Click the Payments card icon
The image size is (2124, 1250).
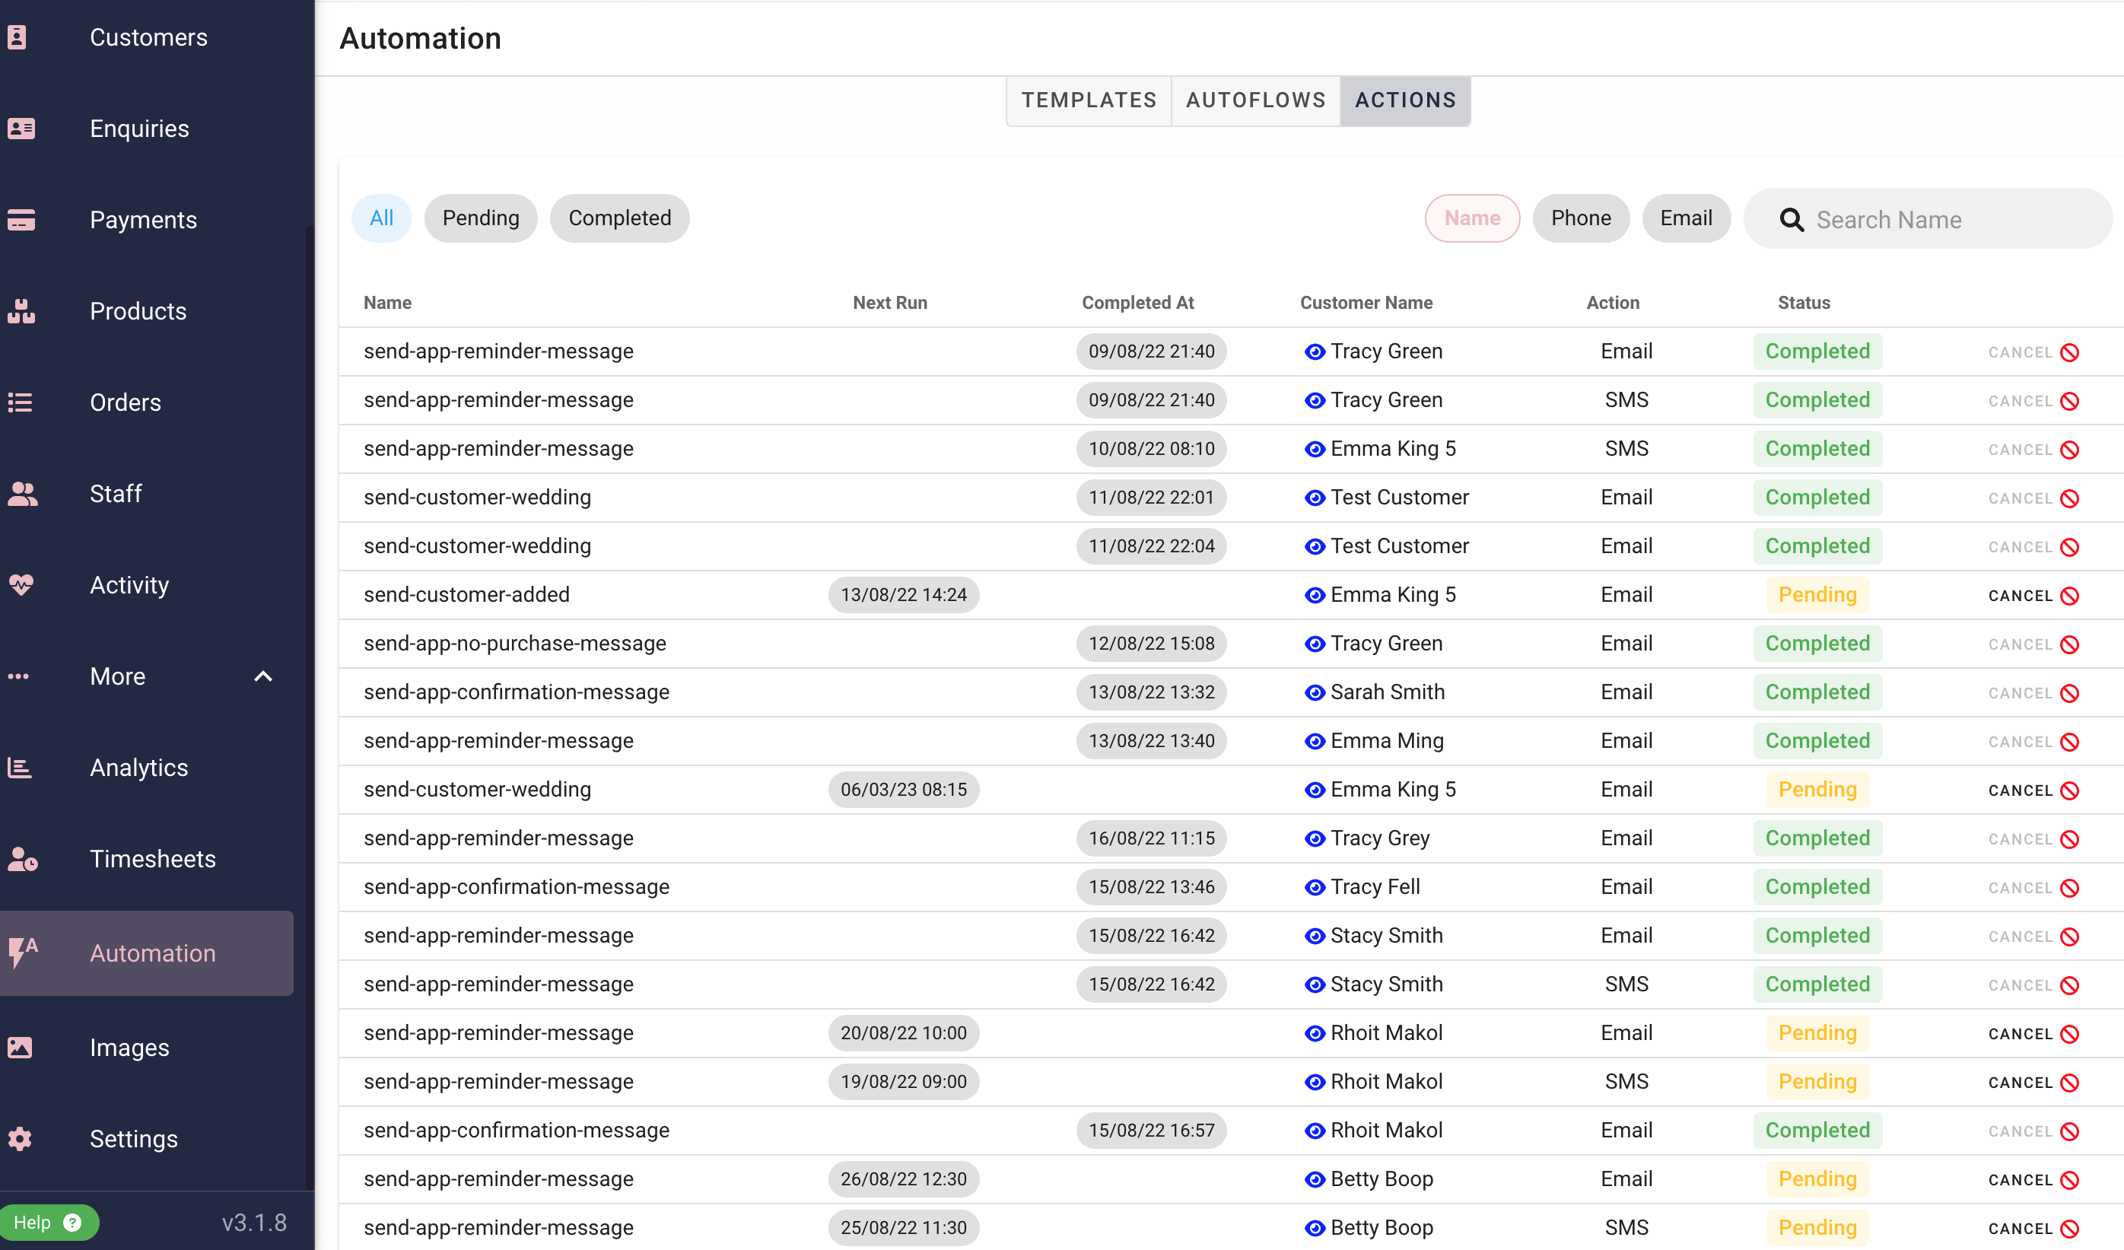(21, 220)
